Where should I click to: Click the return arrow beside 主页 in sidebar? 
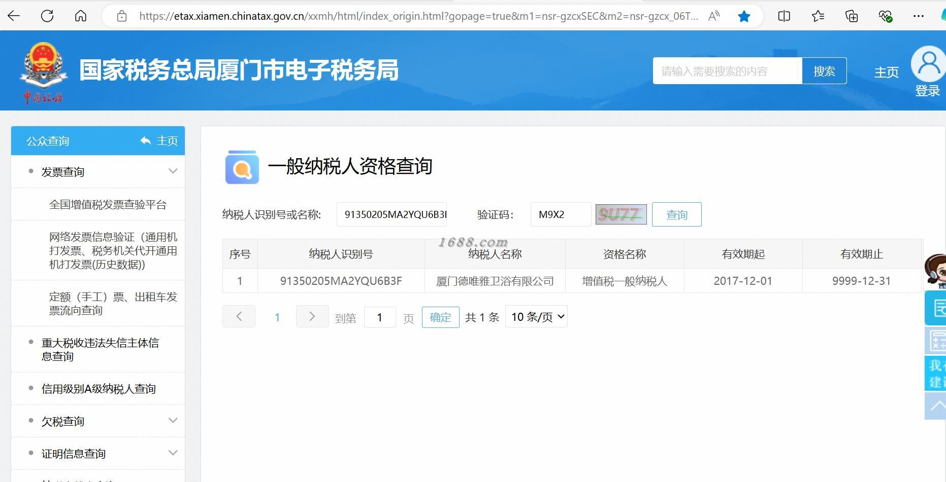(146, 140)
